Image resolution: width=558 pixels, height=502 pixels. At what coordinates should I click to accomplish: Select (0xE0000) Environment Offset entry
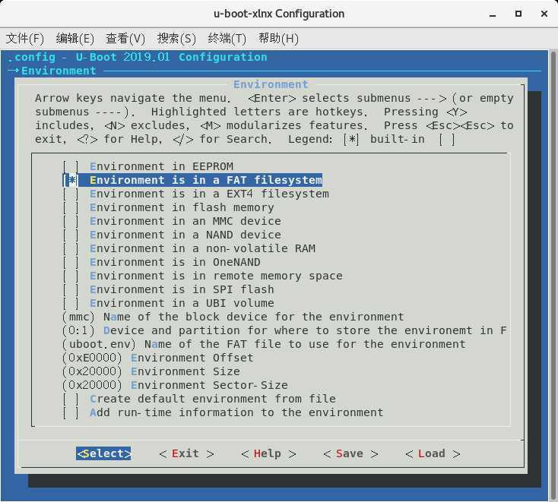click(x=158, y=358)
